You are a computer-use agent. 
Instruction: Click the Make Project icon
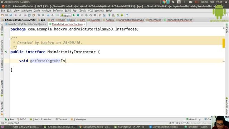tap(58, 15)
